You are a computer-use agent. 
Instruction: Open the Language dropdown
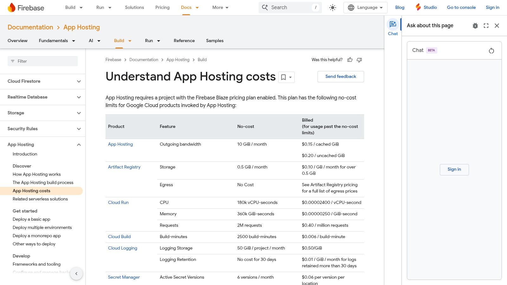[x=365, y=7]
